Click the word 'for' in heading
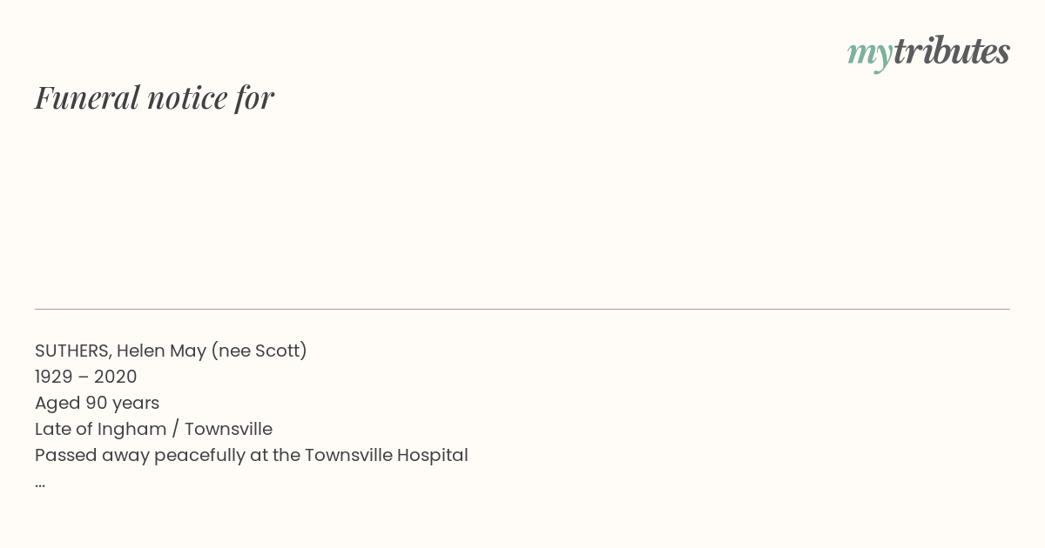This screenshot has height=548, width=1045. click(254, 97)
